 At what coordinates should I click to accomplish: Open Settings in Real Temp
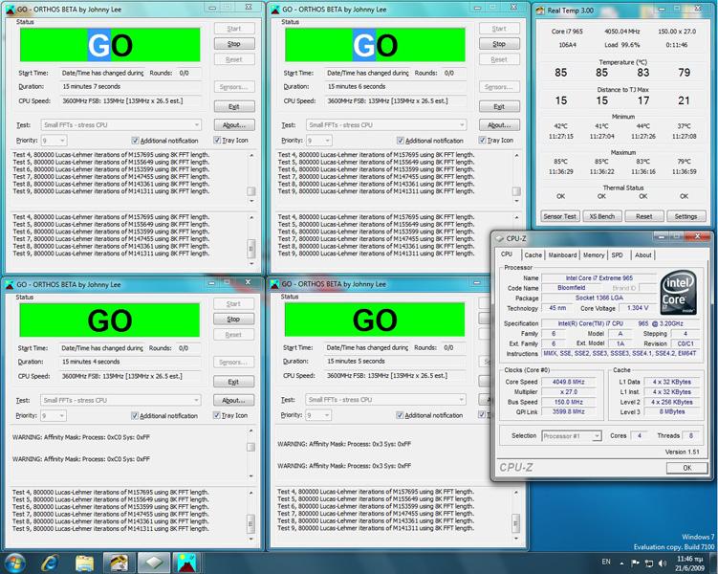click(685, 216)
